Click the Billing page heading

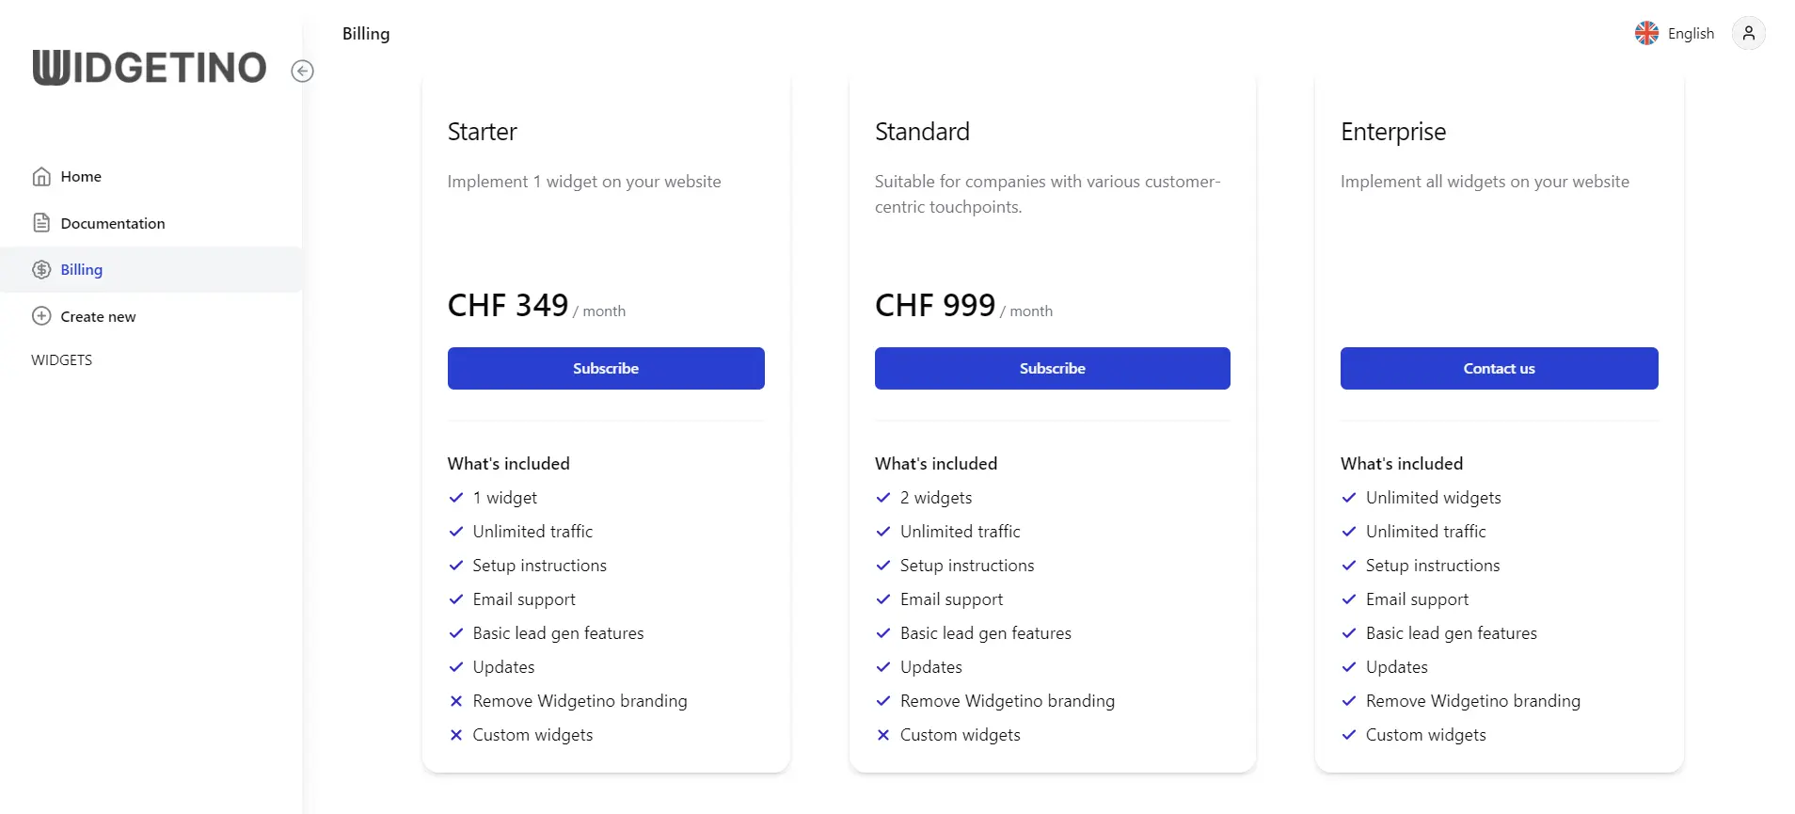(365, 33)
